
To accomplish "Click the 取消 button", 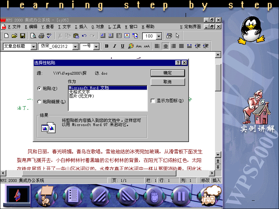I will [167, 82].
